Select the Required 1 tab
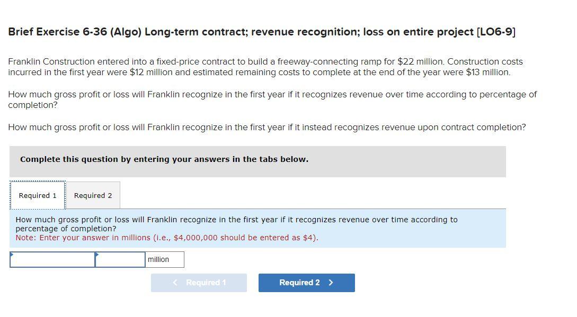 (x=37, y=195)
